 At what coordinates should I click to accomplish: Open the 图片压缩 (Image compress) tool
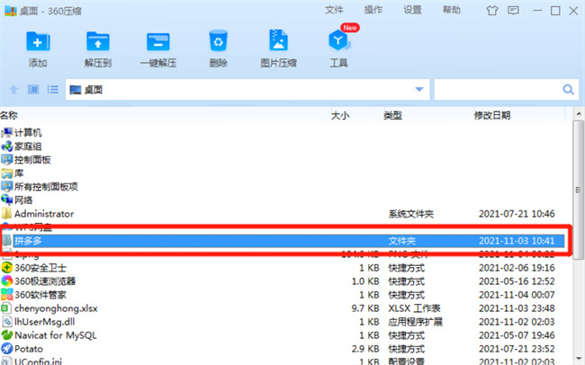pos(278,40)
